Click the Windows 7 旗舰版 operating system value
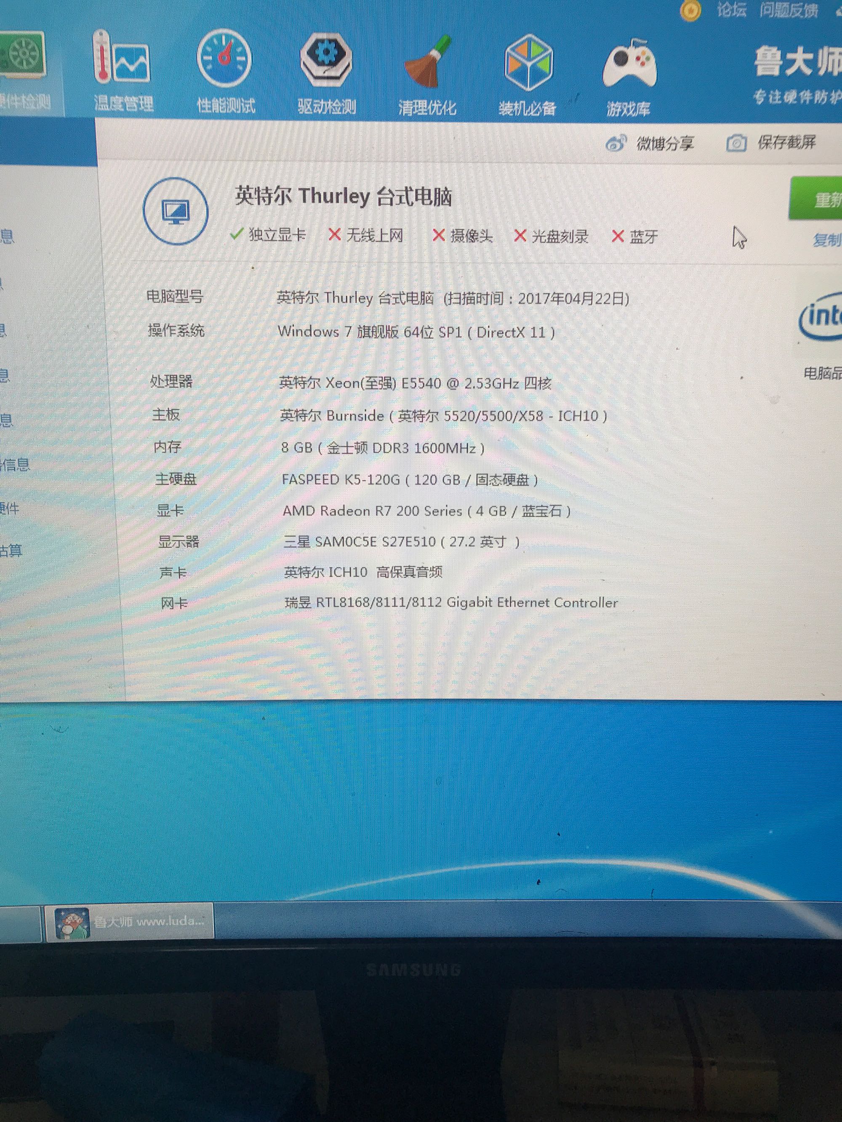Screen dimensions: 842x1122 tap(416, 332)
